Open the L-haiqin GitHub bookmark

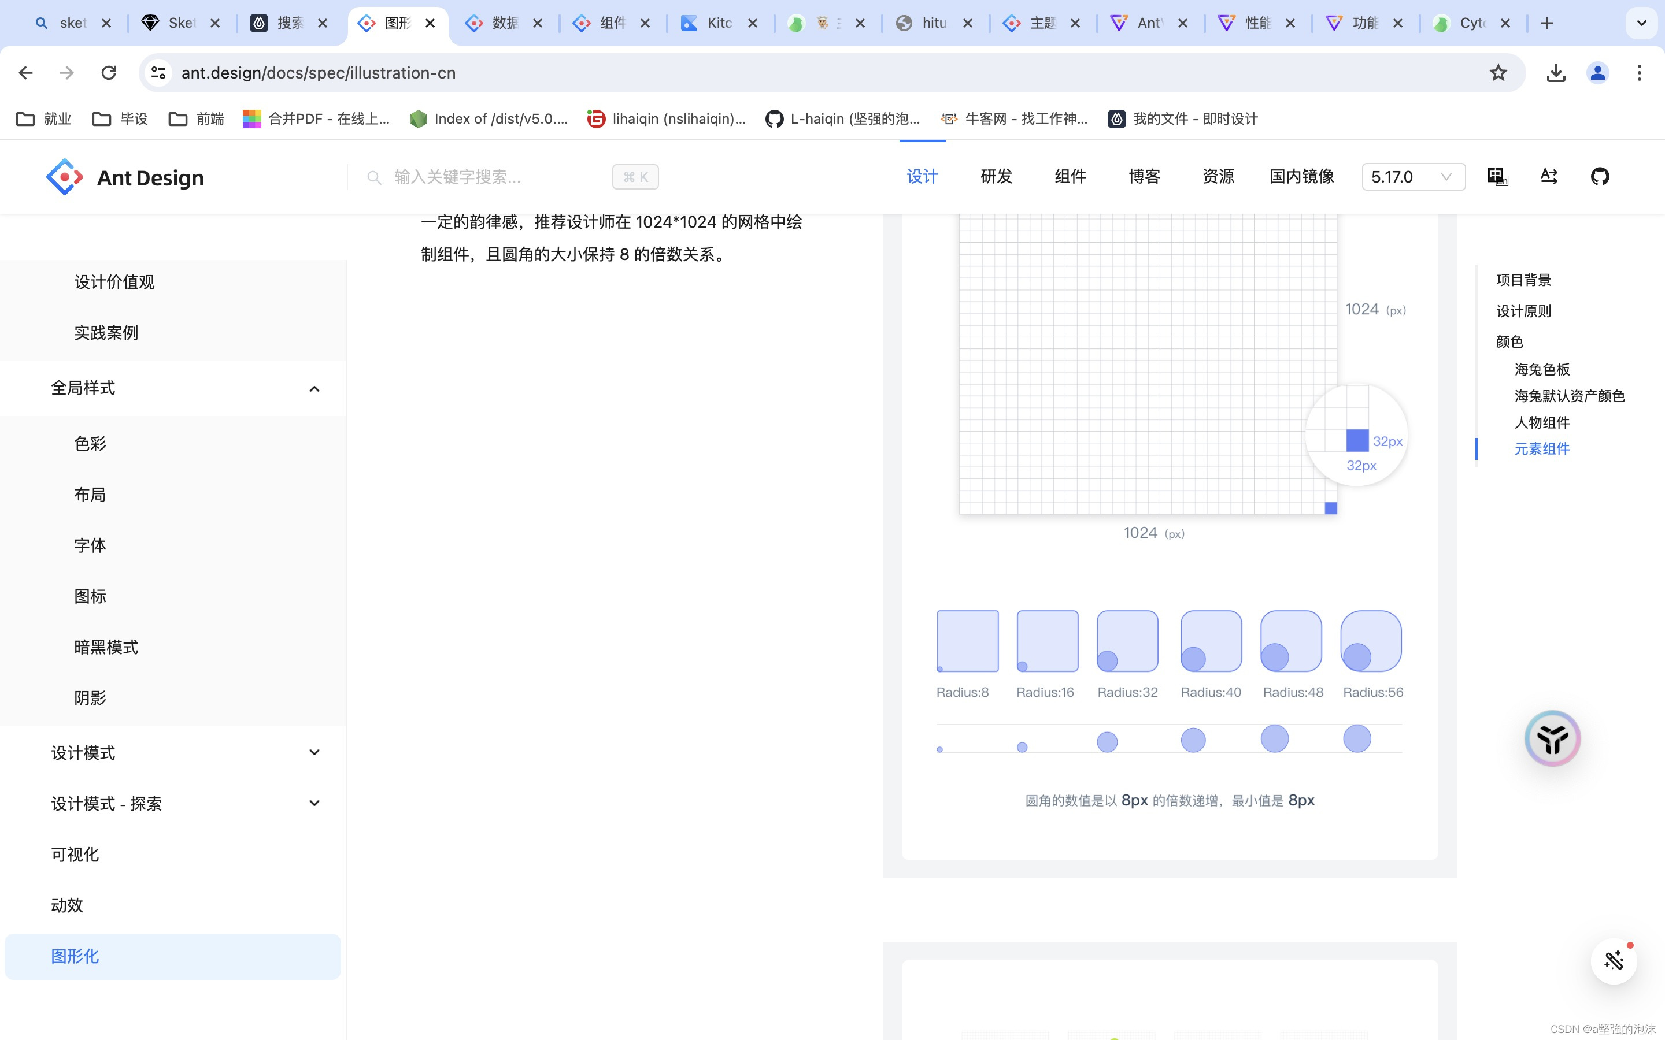pos(843,118)
